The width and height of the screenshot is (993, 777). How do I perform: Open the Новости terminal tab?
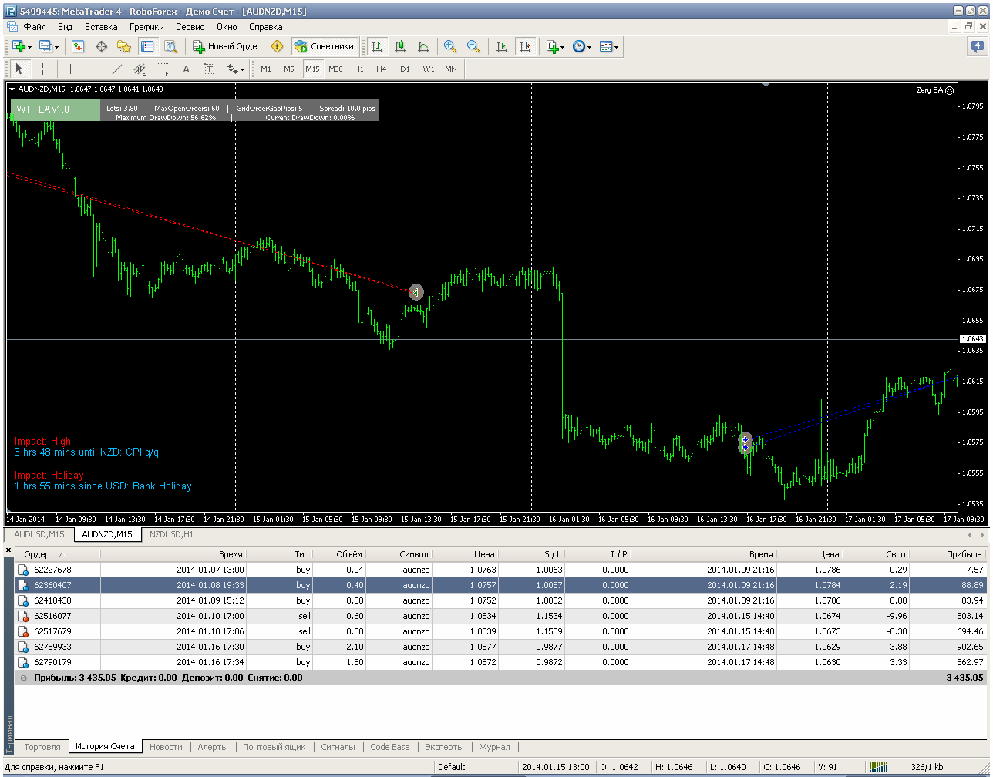[x=166, y=747]
